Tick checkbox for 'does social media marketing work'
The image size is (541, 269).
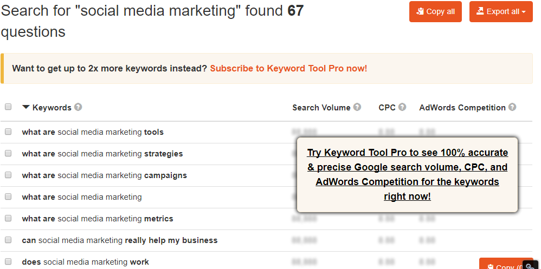(8, 261)
